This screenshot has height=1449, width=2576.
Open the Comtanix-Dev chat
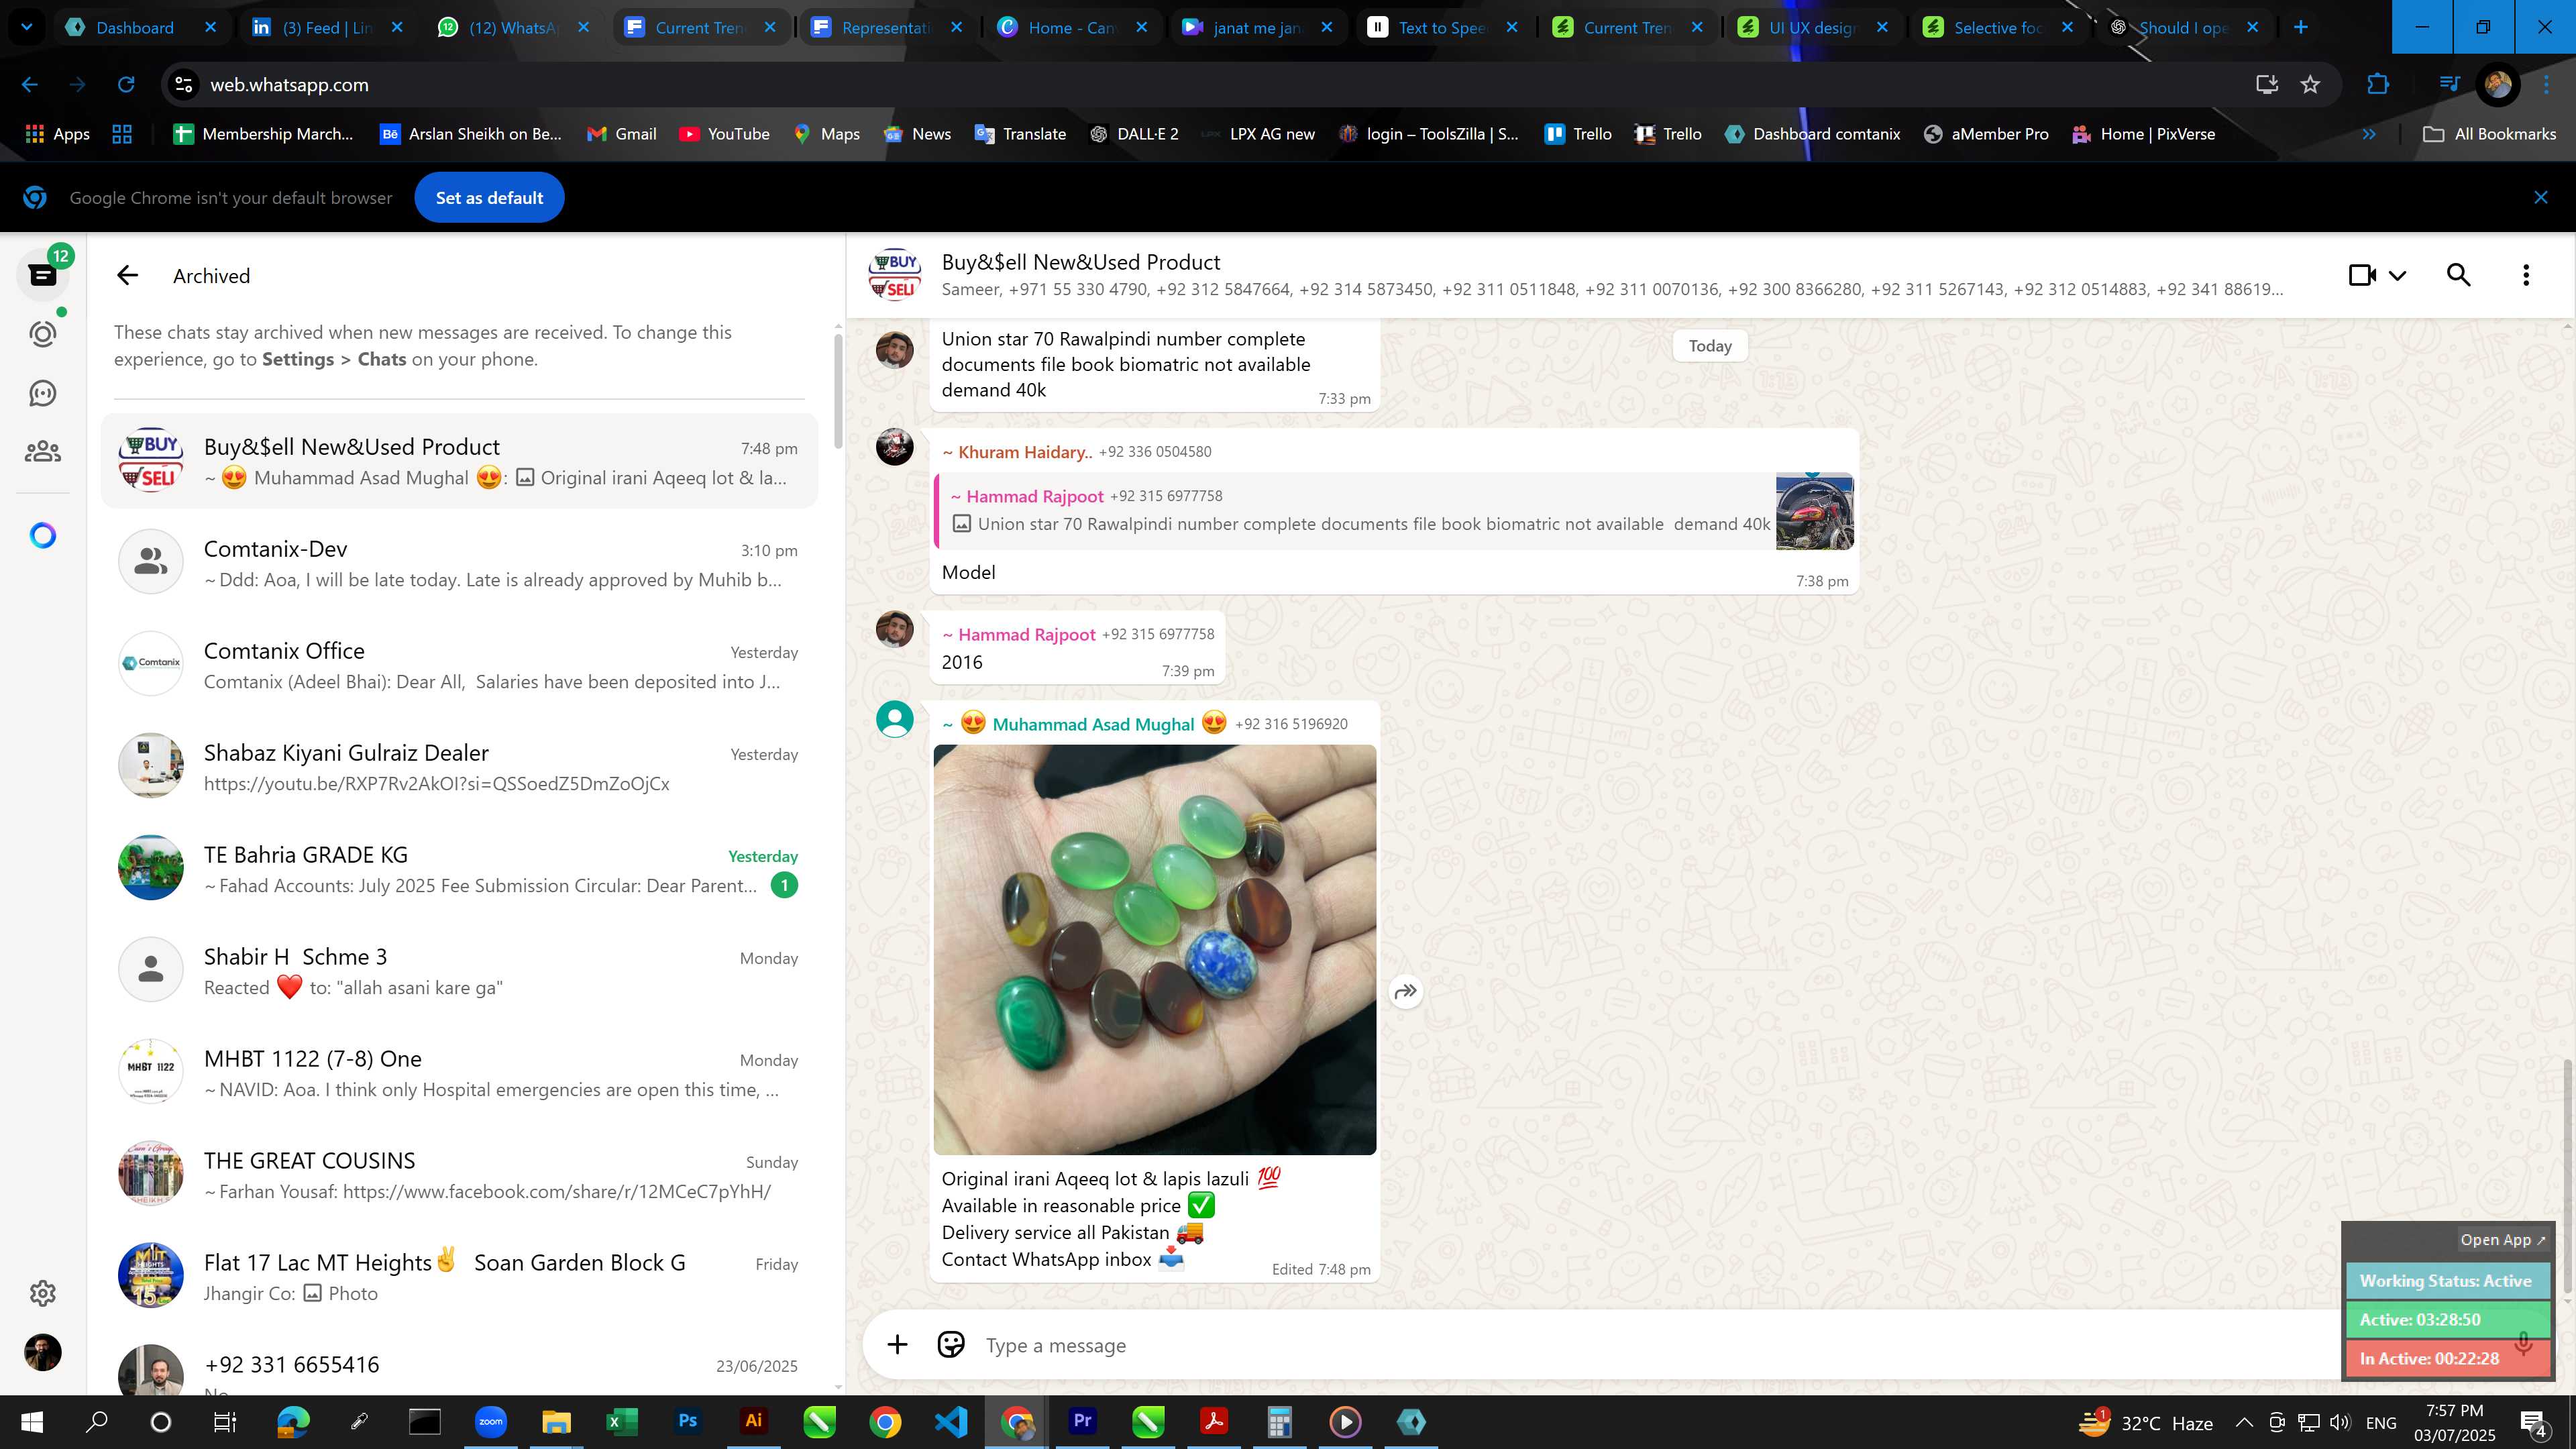(460, 563)
